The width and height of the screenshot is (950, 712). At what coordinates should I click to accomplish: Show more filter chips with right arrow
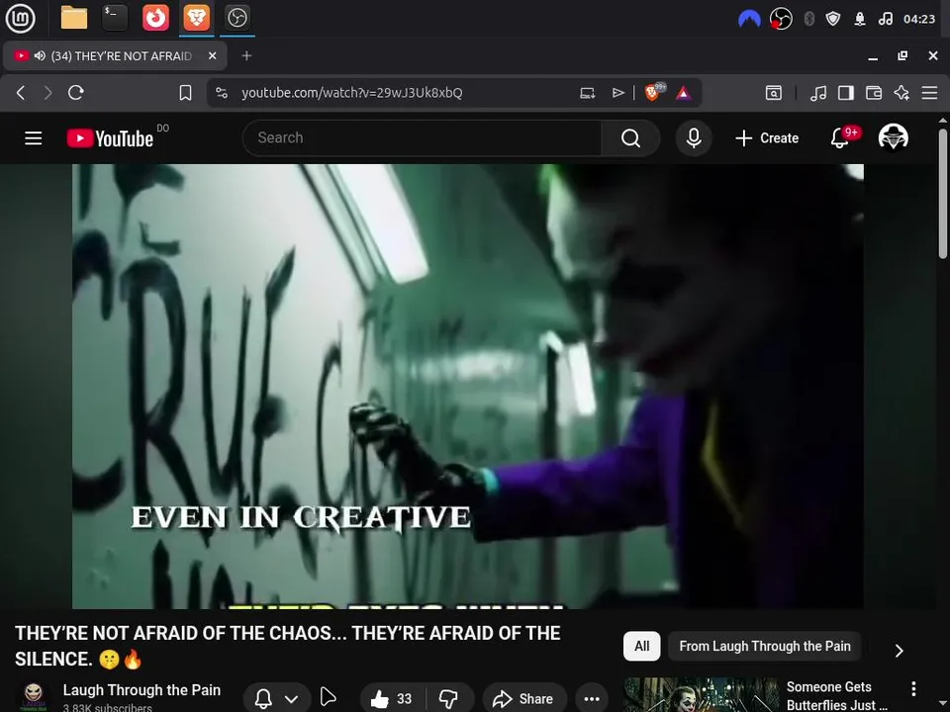tap(900, 651)
